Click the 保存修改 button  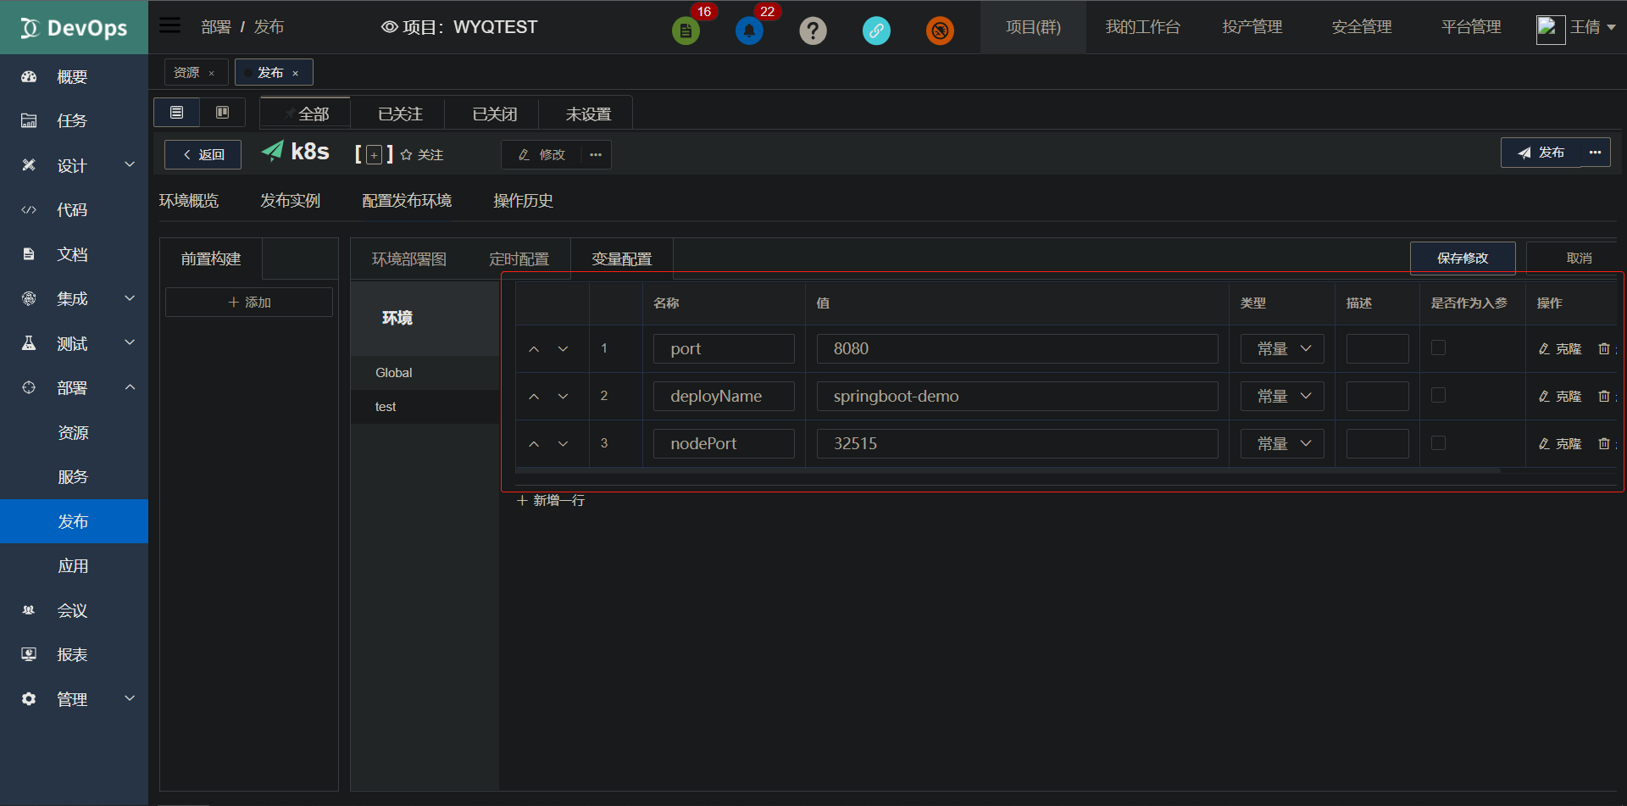[x=1462, y=258]
